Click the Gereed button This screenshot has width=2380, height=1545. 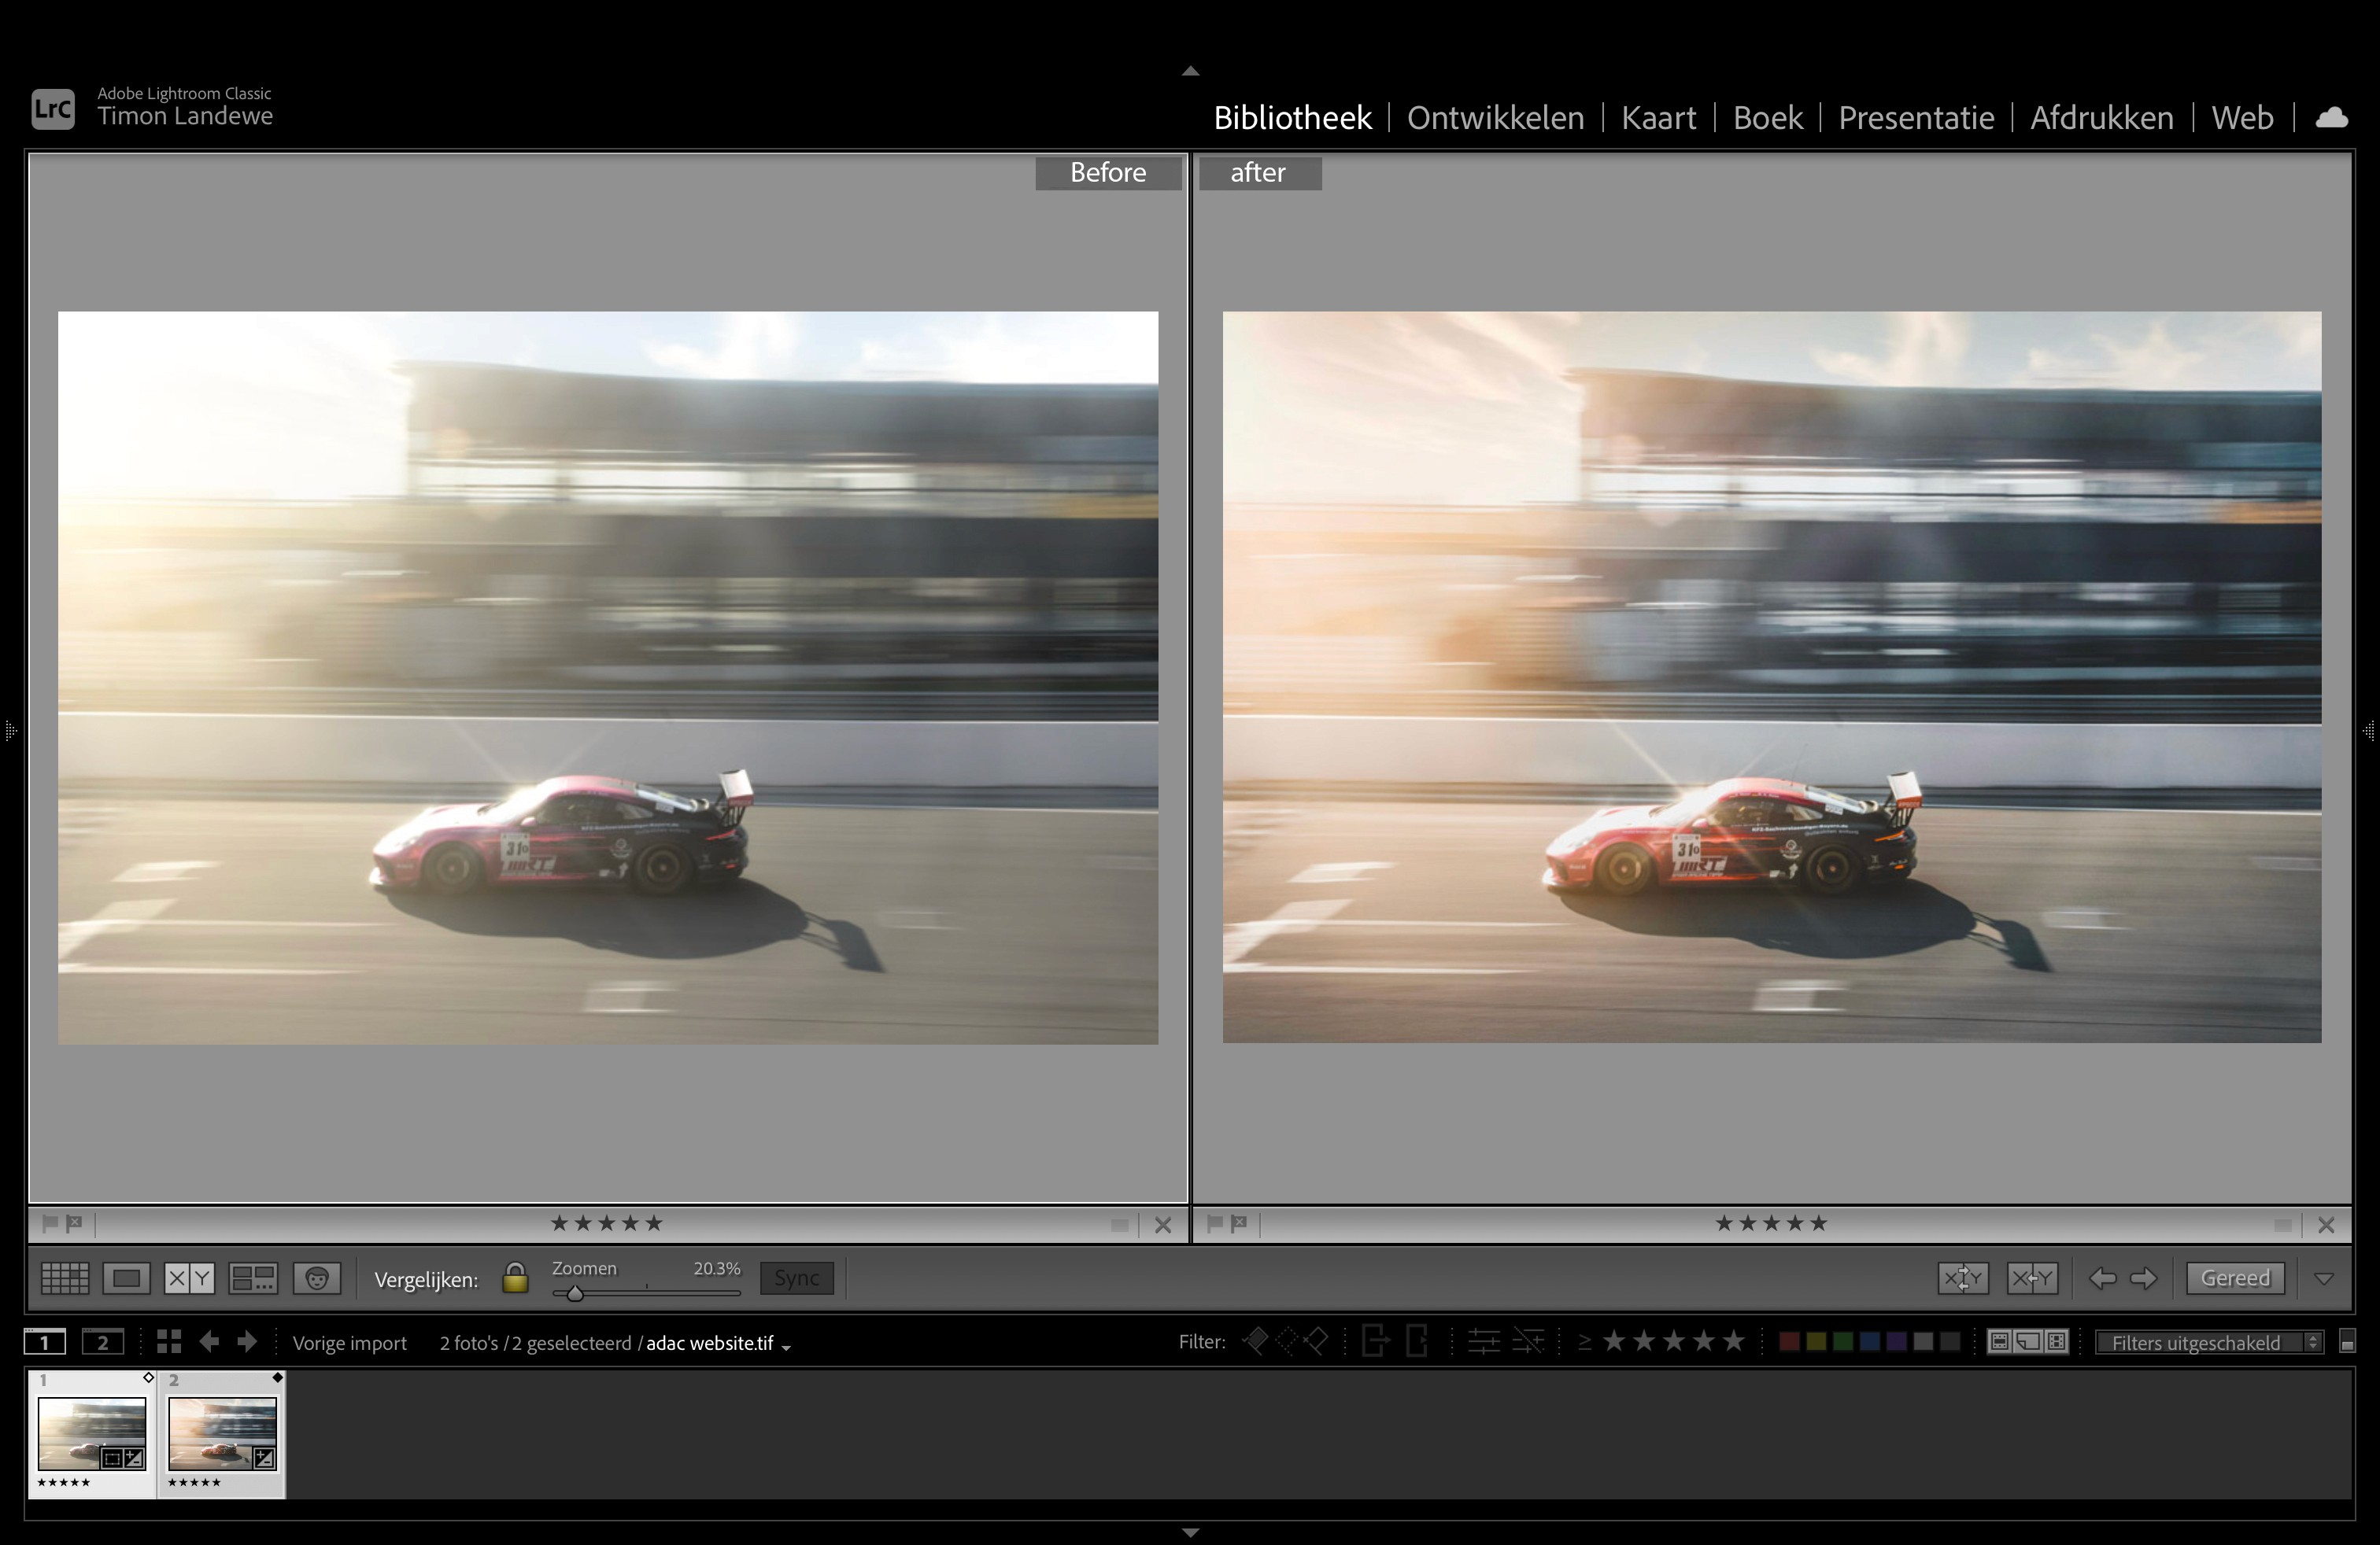pyautogui.click(x=2235, y=1278)
